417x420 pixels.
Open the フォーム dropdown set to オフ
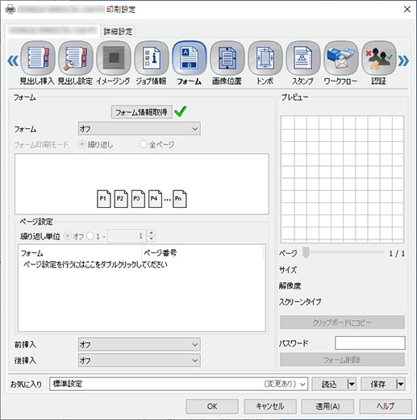140,129
